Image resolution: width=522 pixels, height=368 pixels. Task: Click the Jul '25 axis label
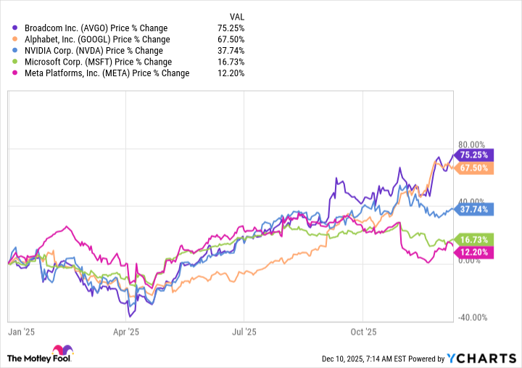click(244, 332)
